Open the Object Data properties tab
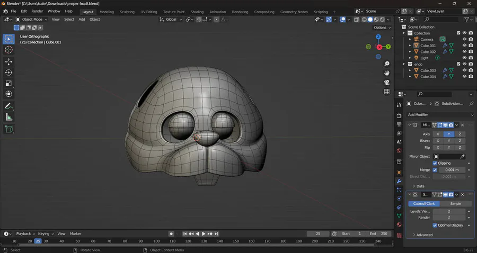The image size is (477, 253). (399, 216)
